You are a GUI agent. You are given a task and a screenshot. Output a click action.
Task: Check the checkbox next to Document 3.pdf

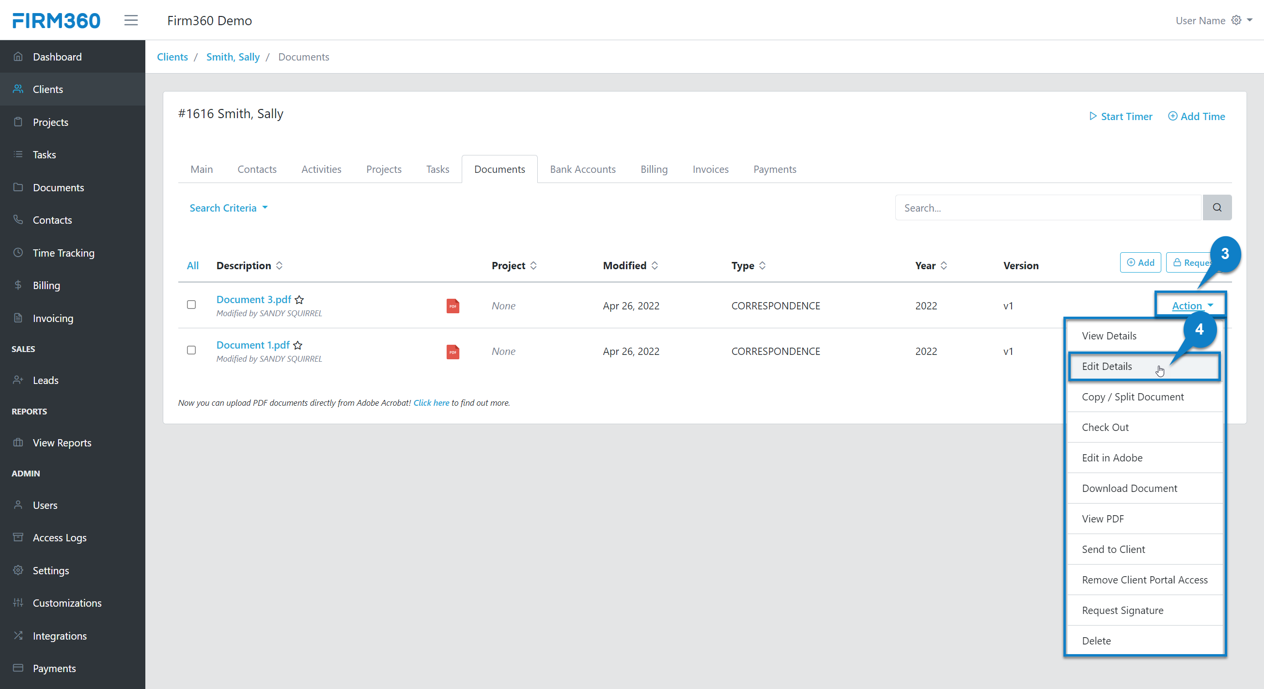pyautogui.click(x=191, y=304)
